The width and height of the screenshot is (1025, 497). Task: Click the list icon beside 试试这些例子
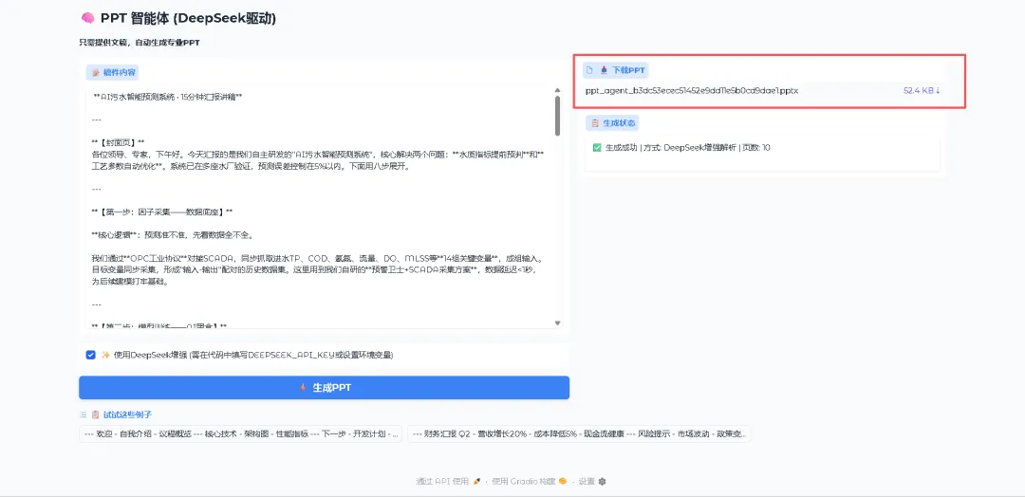tap(83, 414)
